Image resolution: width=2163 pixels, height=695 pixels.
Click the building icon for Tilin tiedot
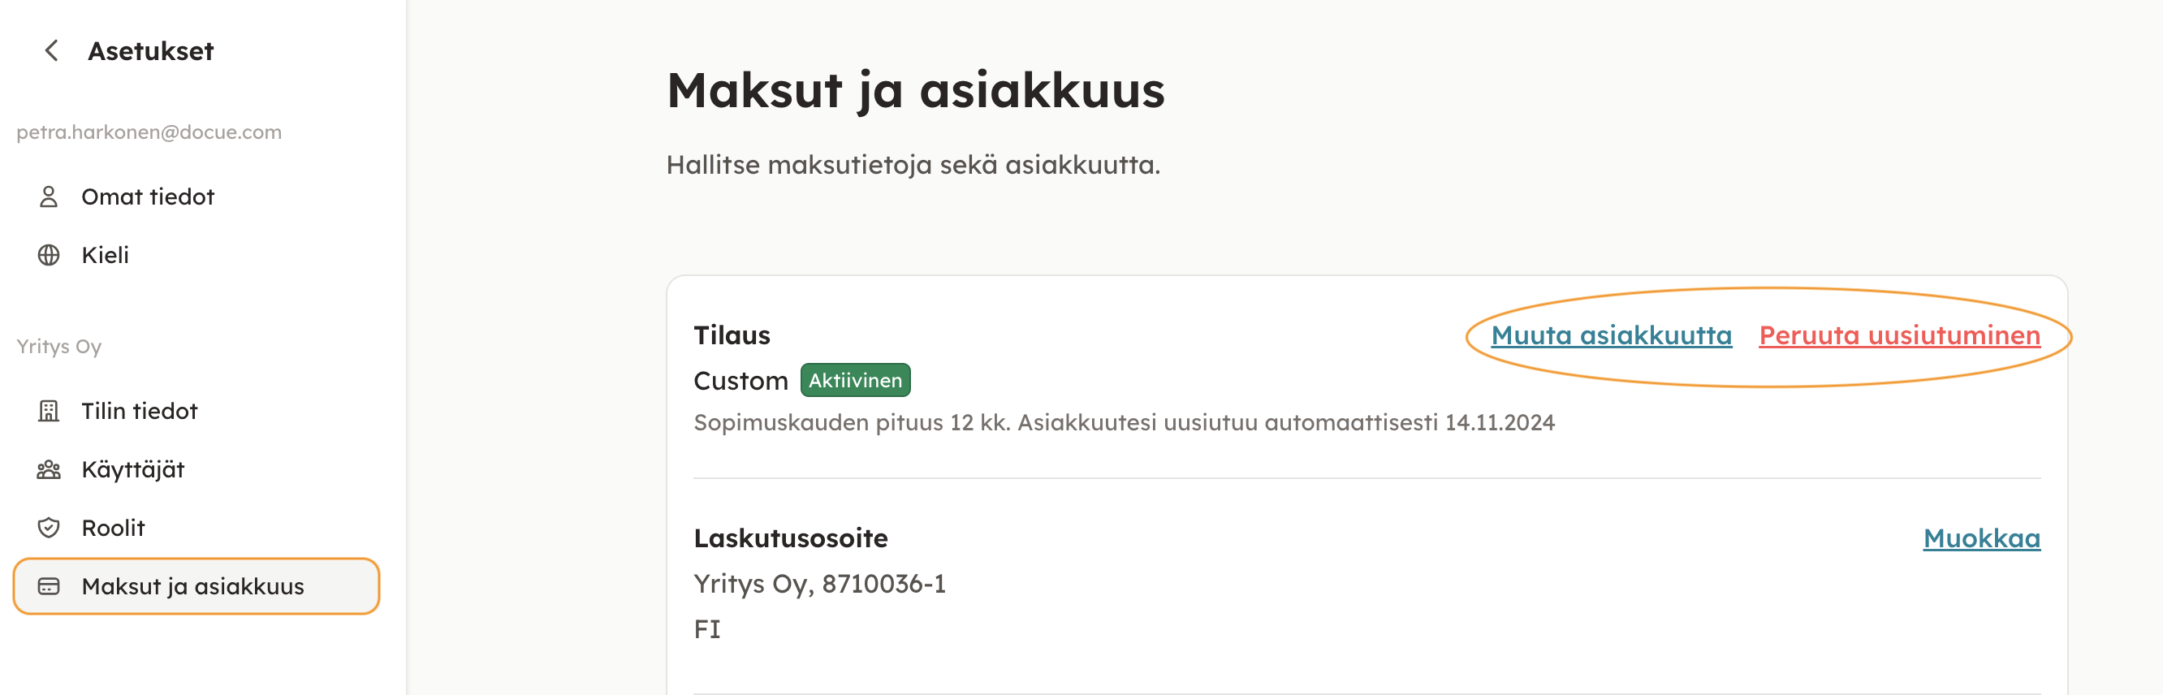(49, 412)
